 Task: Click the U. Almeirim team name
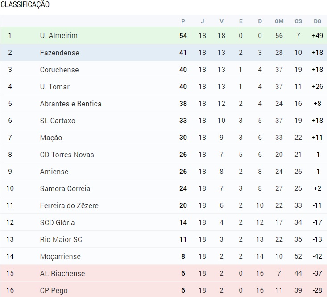pos(58,35)
